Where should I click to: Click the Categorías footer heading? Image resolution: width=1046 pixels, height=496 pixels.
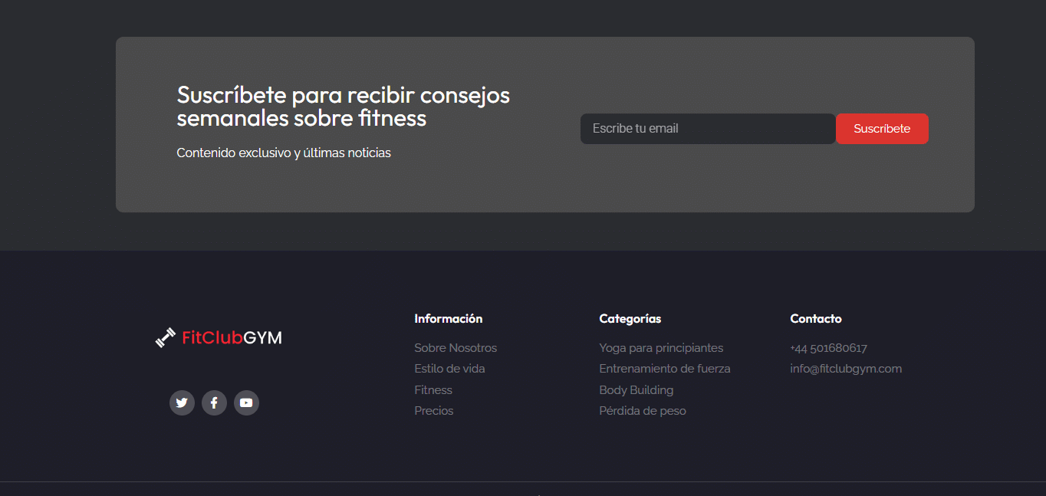630,319
